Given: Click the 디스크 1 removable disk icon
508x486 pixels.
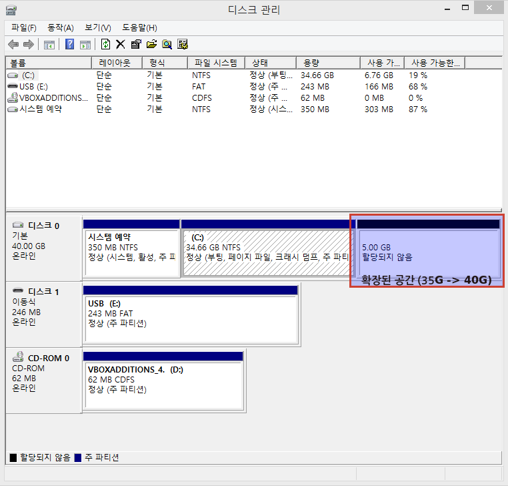Looking at the screenshot, I should pos(18,290).
